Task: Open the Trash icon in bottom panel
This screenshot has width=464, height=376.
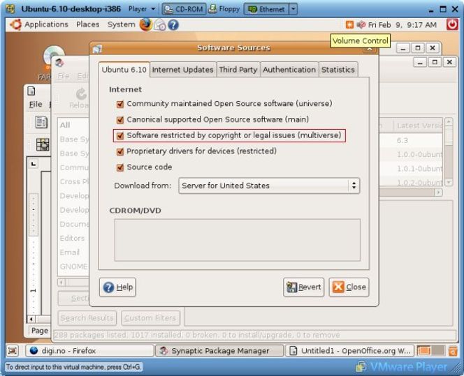Action: pos(453,351)
